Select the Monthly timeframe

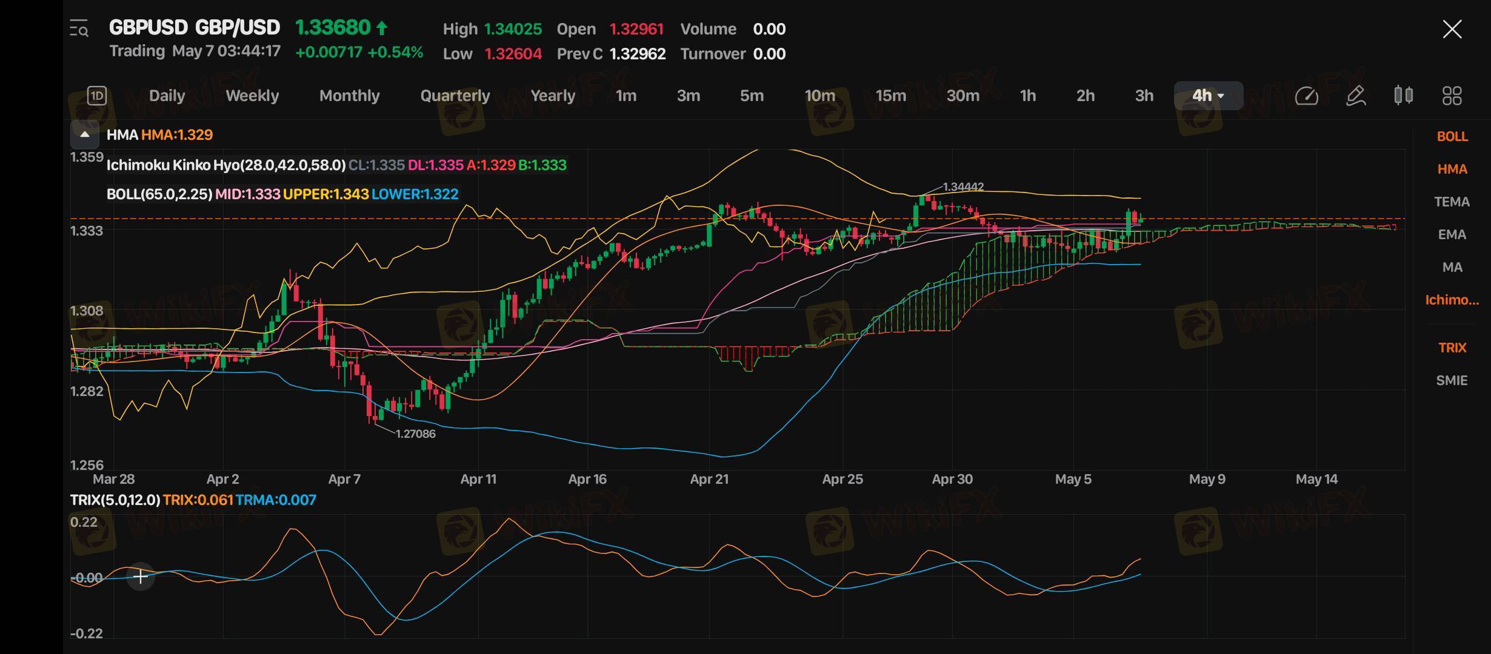point(349,96)
